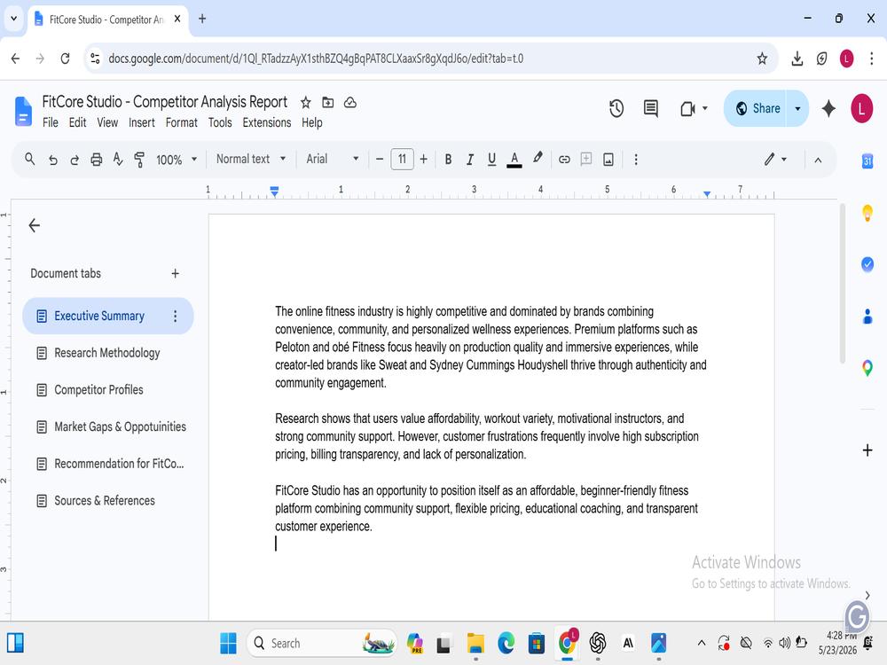Print the document
This screenshot has height=665, width=887.
click(96, 160)
